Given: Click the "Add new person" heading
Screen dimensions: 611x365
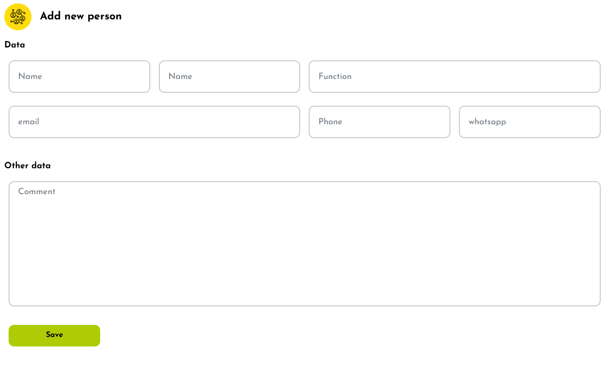Looking at the screenshot, I should [x=81, y=16].
